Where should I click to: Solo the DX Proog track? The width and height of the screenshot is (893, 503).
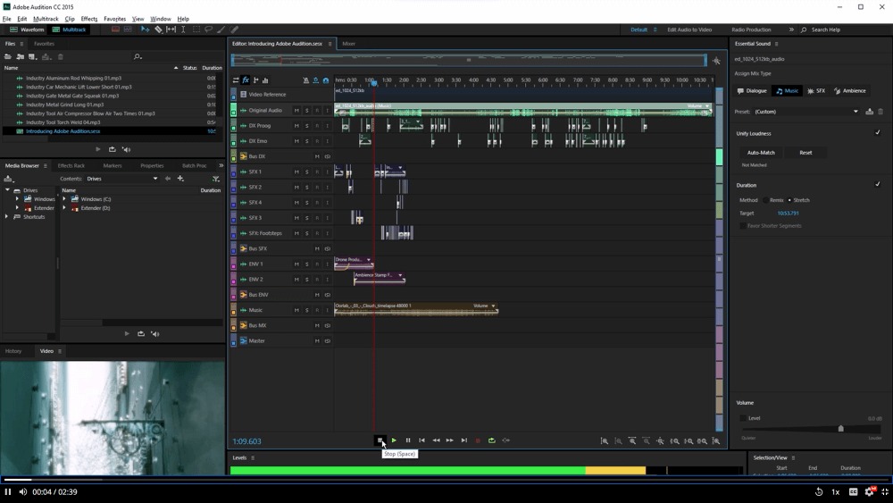306,126
